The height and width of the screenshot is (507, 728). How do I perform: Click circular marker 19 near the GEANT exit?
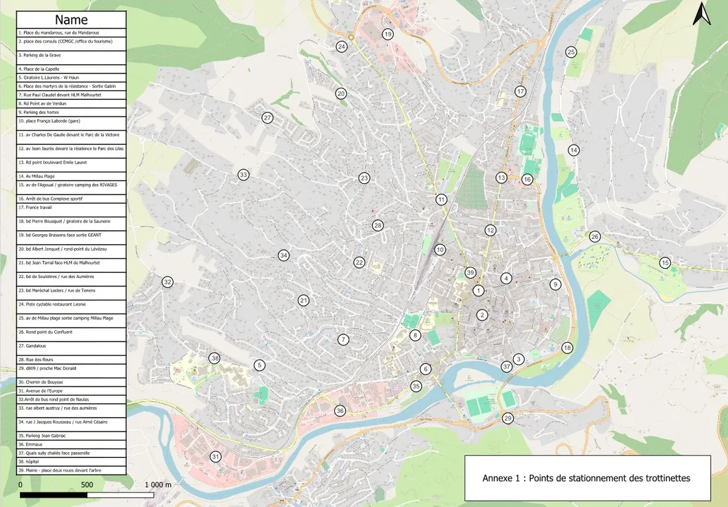[388, 34]
